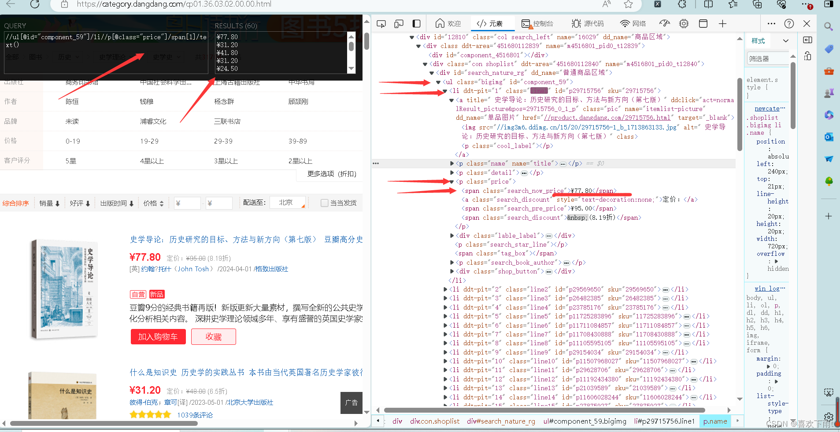Image resolution: width=840 pixels, height=432 pixels.
Task: Click the Edge sidebar search magnifier icon
Action: pos(829,27)
